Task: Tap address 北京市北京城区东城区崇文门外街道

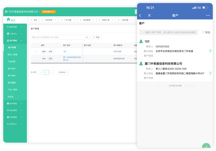Action: tap(174, 51)
